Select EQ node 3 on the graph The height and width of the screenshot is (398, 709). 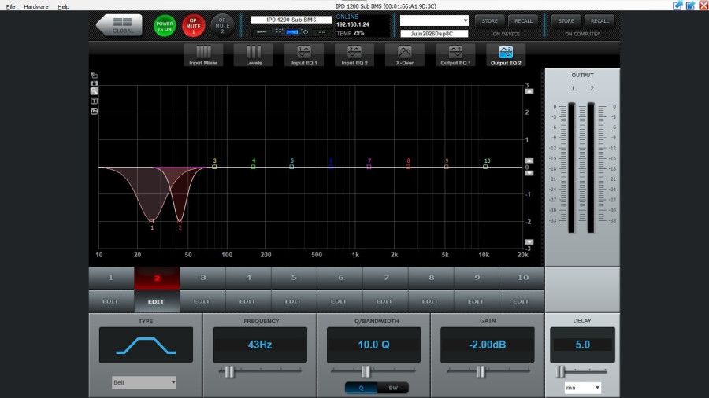pyautogui.click(x=214, y=167)
